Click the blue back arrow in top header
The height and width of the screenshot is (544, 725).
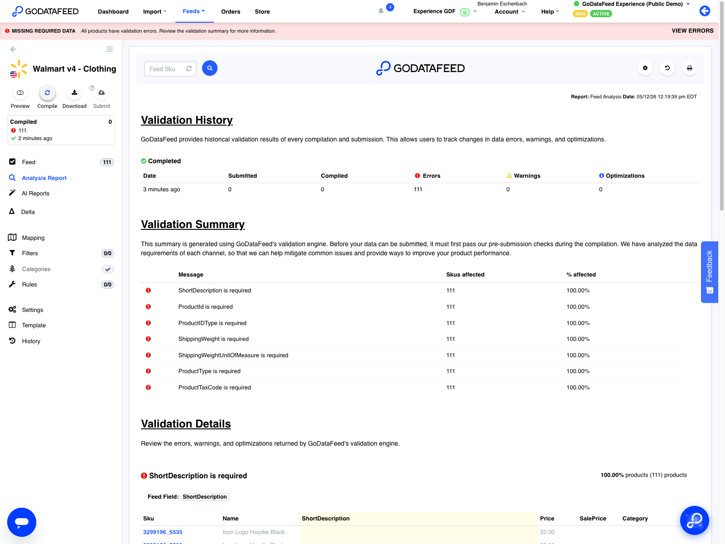click(x=705, y=11)
